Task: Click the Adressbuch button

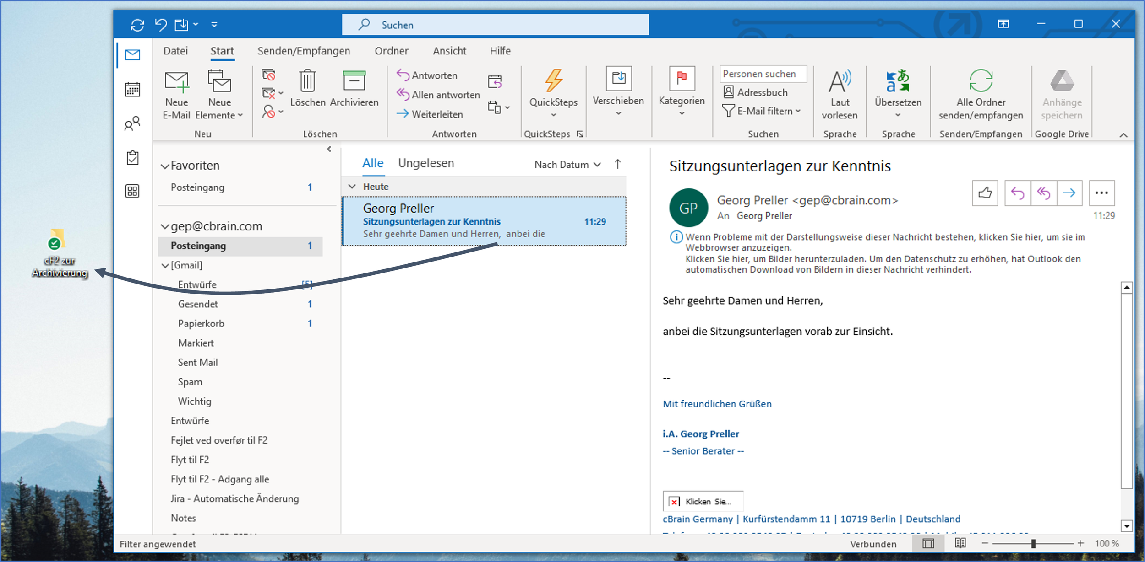Action: coord(755,92)
